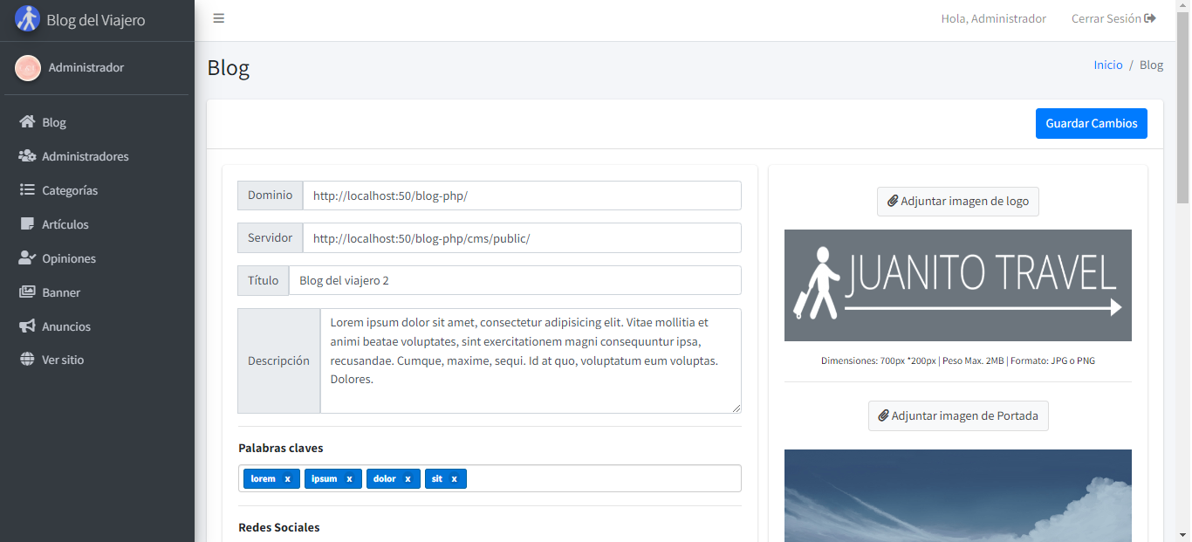Remove the 'sit' keyword tag

pos(454,478)
